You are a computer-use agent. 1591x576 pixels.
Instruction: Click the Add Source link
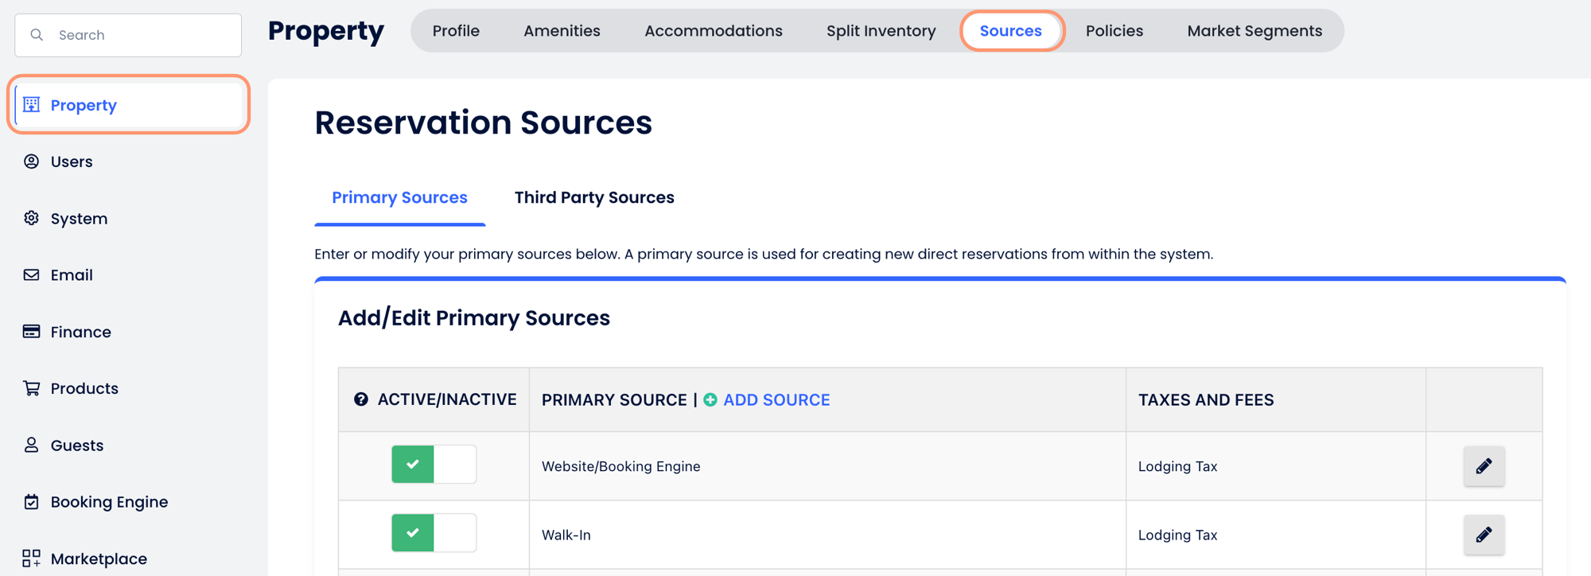tap(776, 400)
